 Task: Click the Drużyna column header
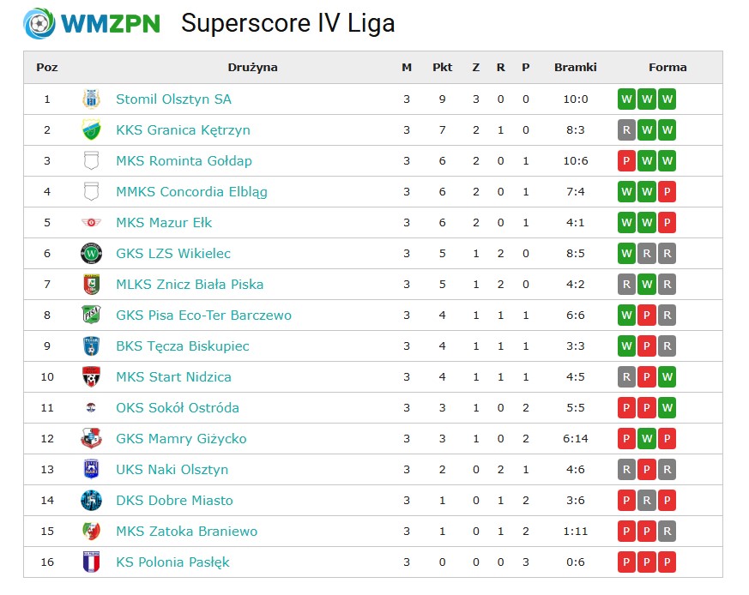[253, 68]
